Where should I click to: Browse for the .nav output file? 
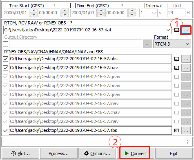click(x=186, y=68)
